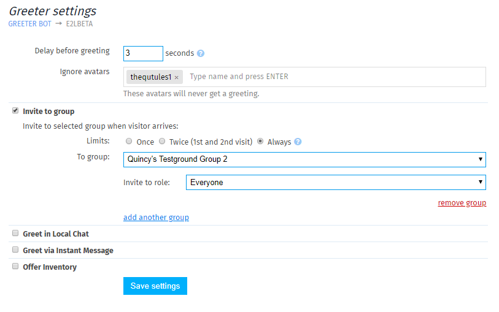Viewport: 499px width, 312px height.
Task: Click the Greeter settings heading
Action: [53, 11]
